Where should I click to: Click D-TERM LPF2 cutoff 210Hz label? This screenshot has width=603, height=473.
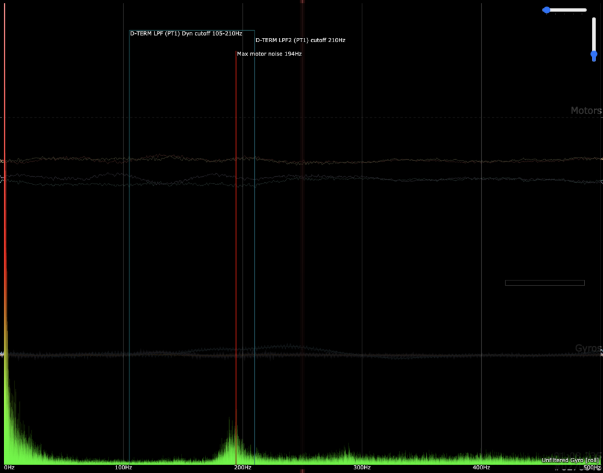[300, 40]
